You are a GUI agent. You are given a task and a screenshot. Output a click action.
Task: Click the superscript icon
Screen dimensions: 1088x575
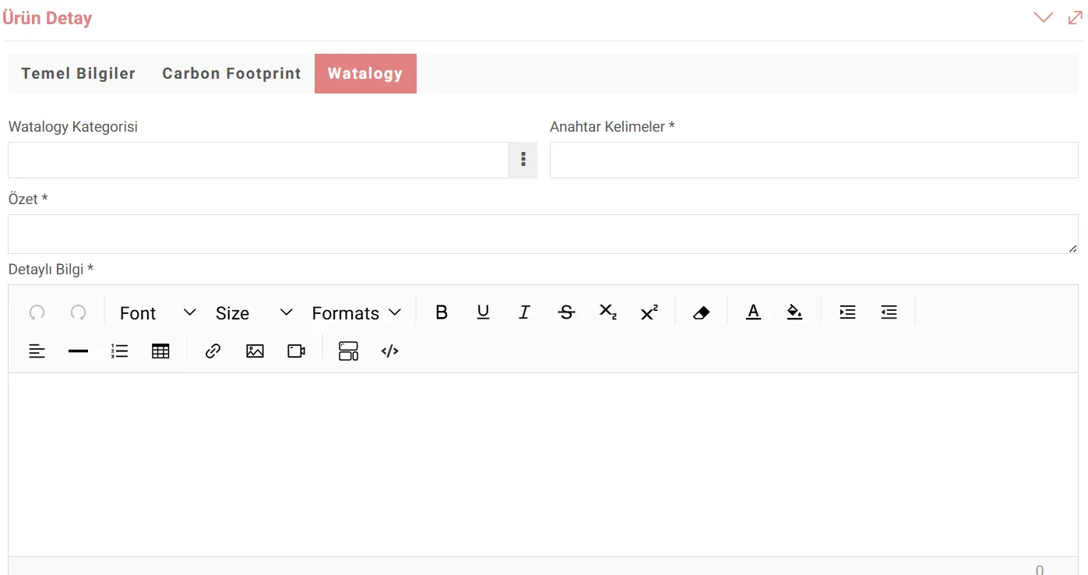[x=649, y=312]
